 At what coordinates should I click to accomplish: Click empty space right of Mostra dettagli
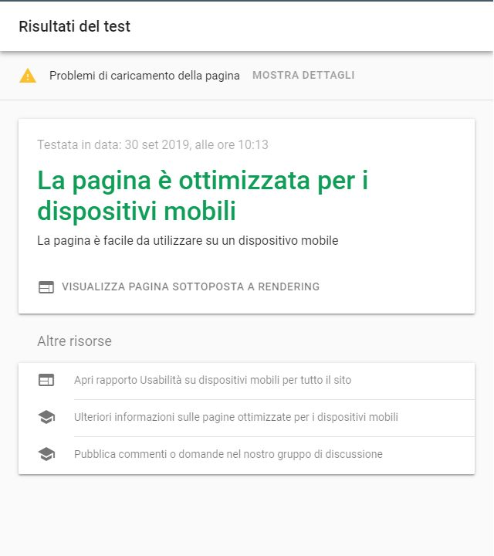coord(421,75)
